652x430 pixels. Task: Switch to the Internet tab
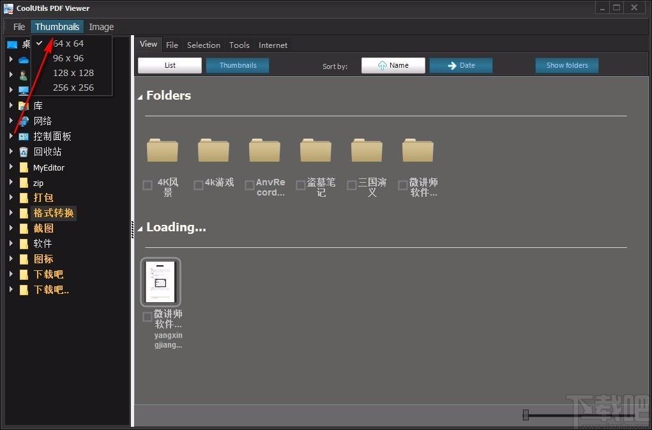[x=273, y=45]
